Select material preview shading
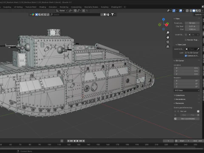This screenshot has width=204, height=153. tap(197, 11)
